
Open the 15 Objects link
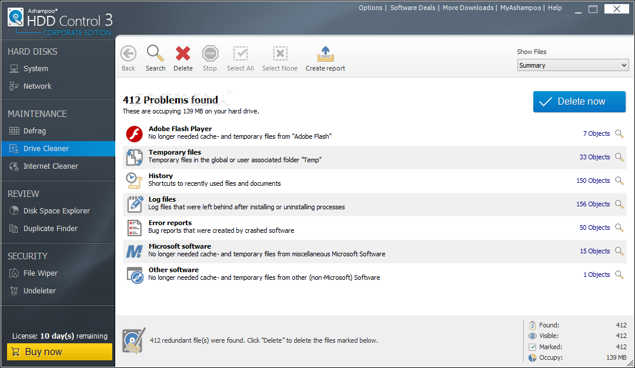click(x=594, y=251)
